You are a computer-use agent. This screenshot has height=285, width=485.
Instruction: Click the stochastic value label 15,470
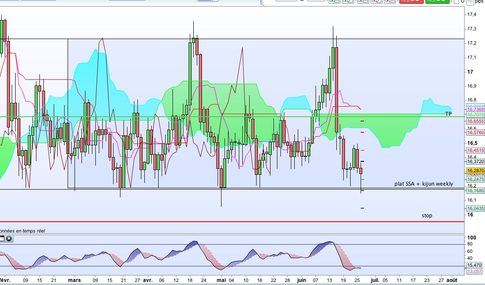click(x=474, y=265)
